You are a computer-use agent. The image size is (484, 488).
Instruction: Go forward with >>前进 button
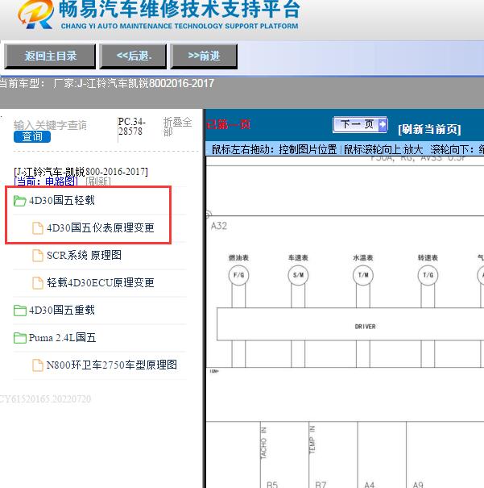click(204, 56)
